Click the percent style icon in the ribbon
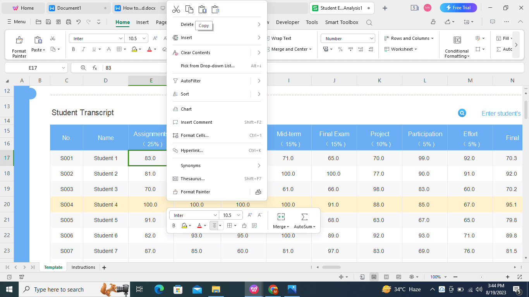The height and width of the screenshot is (297, 529). click(x=340, y=49)
